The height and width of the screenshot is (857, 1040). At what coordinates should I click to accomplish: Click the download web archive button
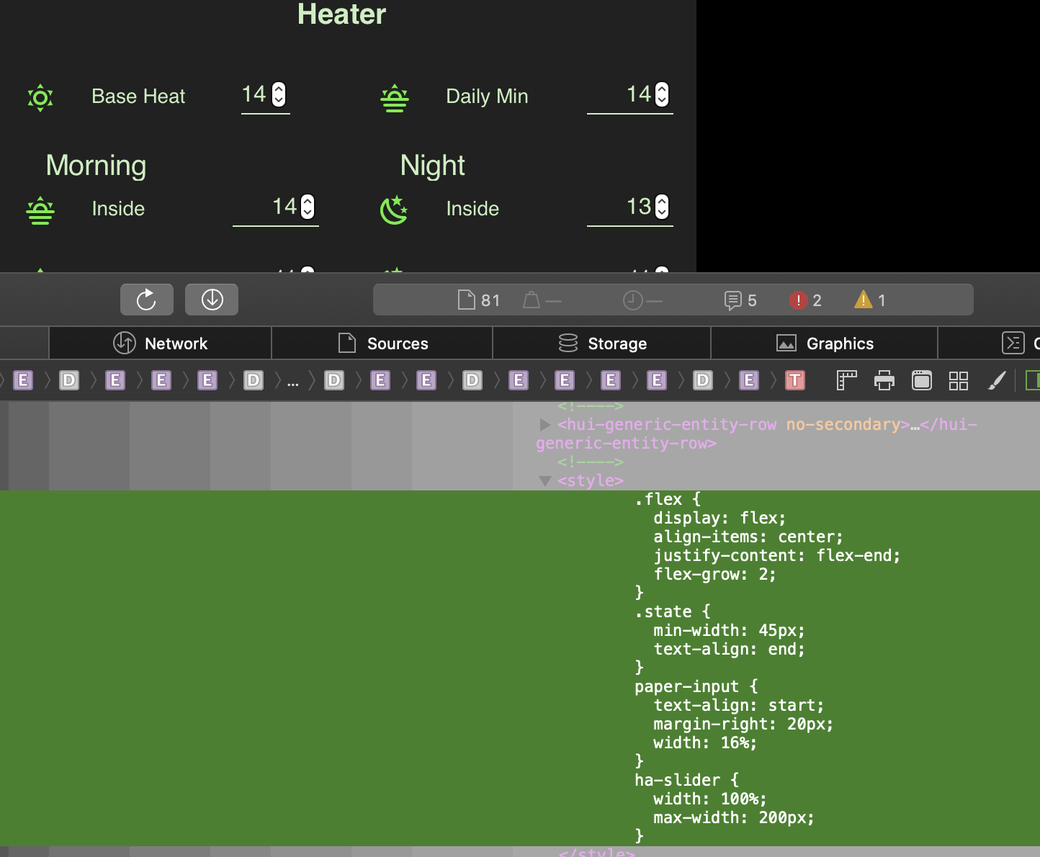[x=212, y=300]
